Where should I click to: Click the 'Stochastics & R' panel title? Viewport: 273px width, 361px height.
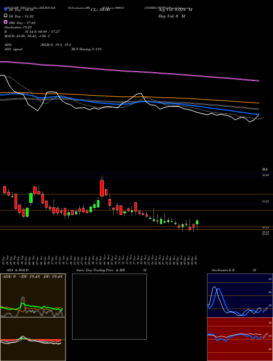(223, 270)
